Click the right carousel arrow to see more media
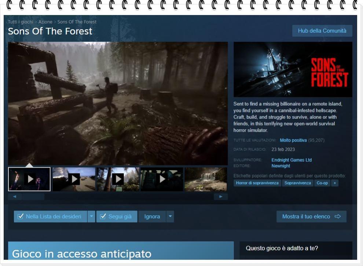363x266 pixels. click(221, 196)
